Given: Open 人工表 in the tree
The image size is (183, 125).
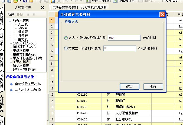Looking at the screenshot, I should pyautogui.click(x=23, y=24).
